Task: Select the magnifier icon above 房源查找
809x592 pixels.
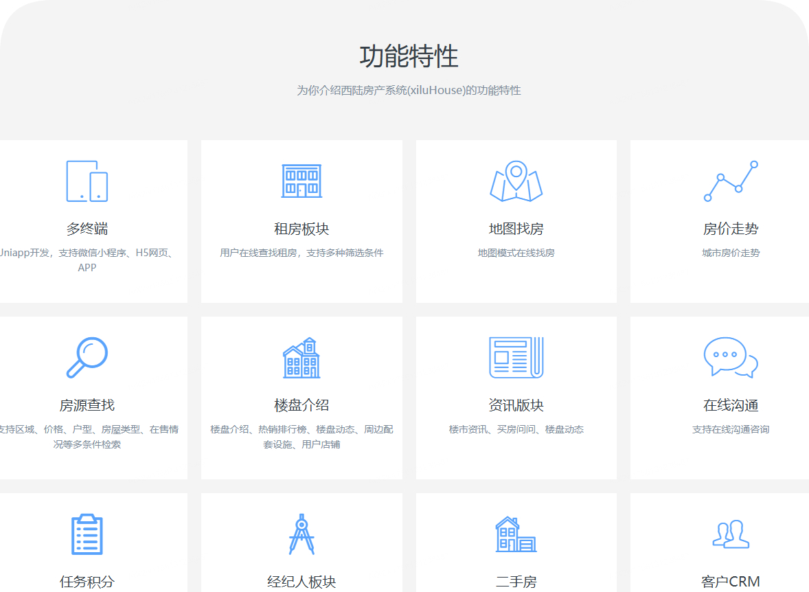Action: pyautogui.click(x=87, y=357)
